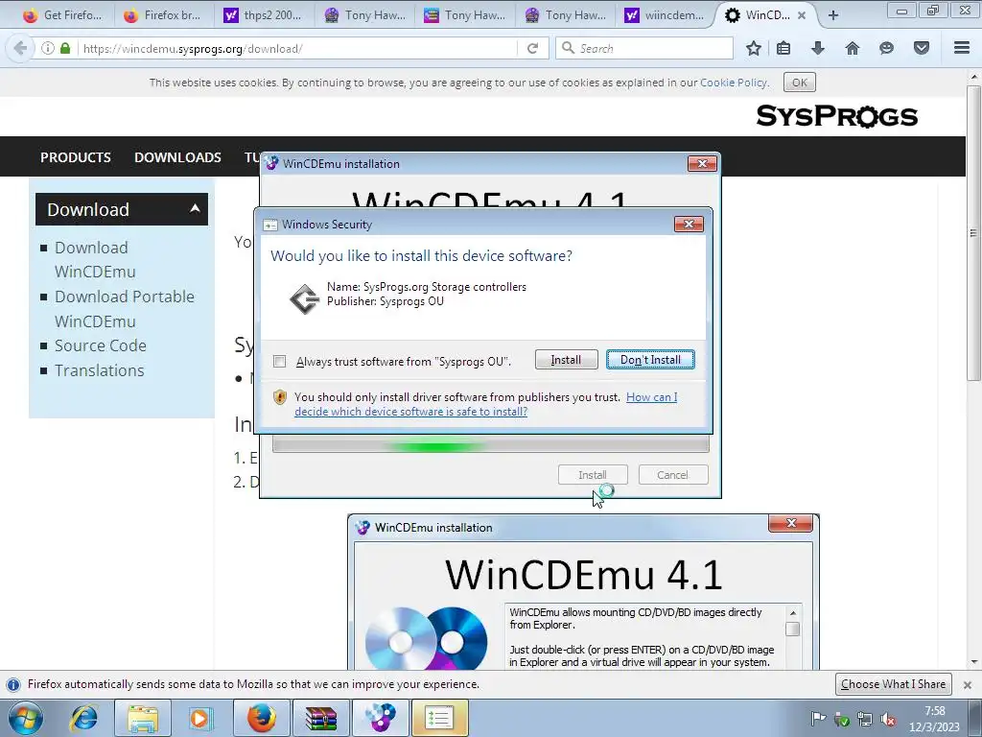The height and width of the screenshot is (737, 982).
Task: Show bookmarks list icon in Firefox toolbar
Action: pos(783,48)
